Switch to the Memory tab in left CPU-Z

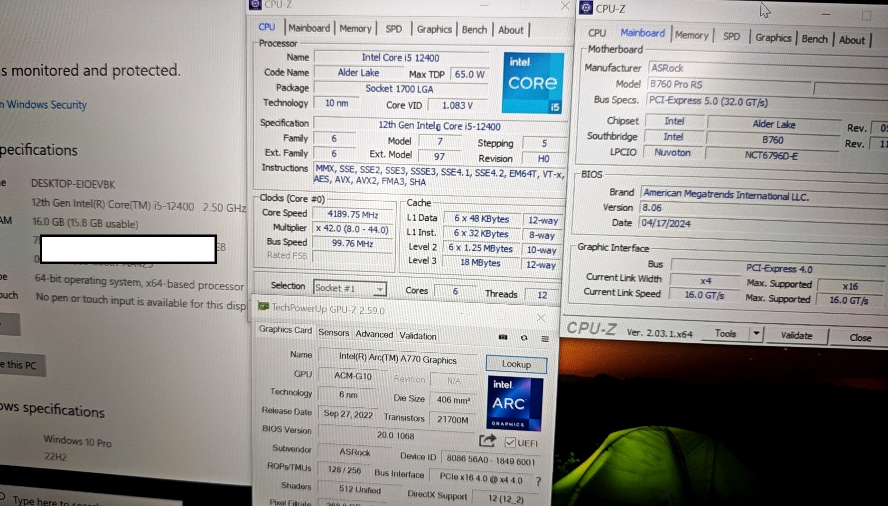tap(355, 28)
